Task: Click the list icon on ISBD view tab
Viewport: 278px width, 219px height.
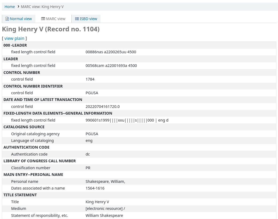Action: (77, 19)
